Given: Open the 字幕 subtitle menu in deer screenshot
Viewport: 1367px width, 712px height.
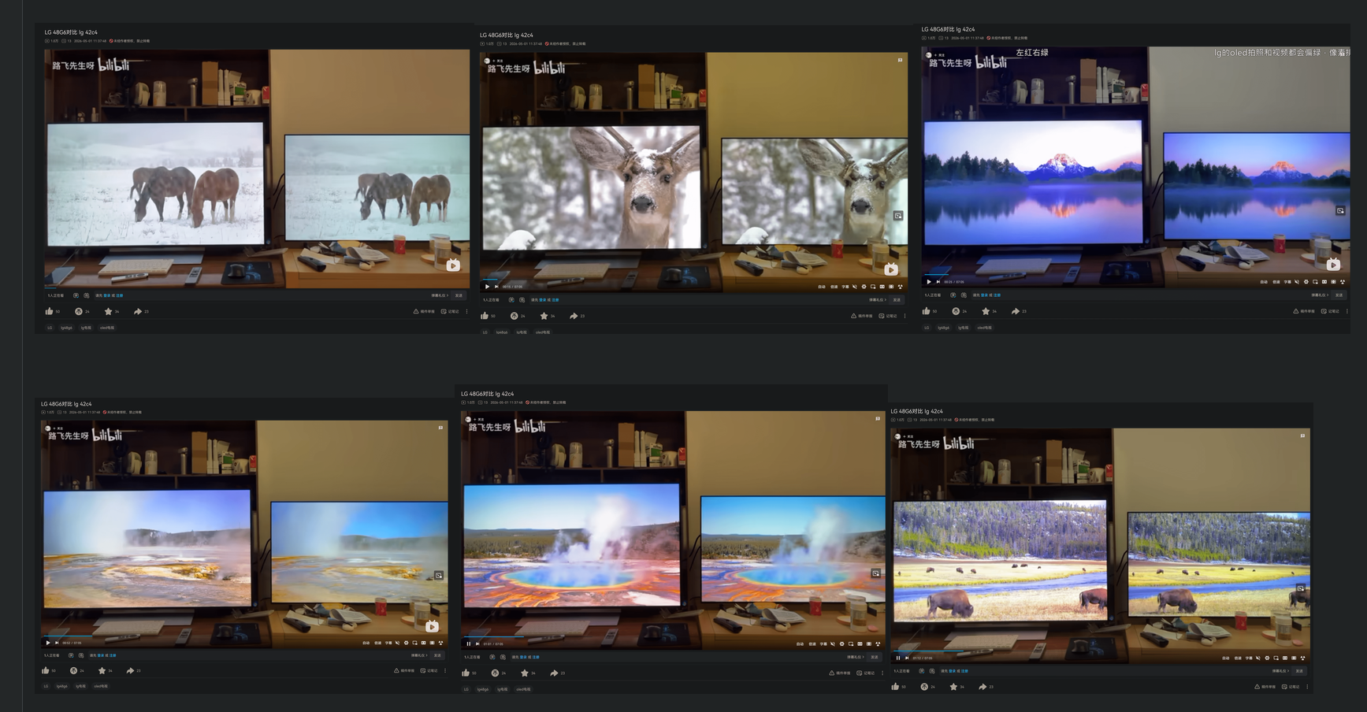Looking at the screenshot, I should (x=845, y=287).
